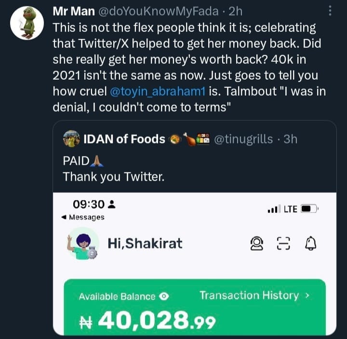Viewport: 347px width, 339px height.
Task: Tap the 'Hi,Shakirat' greeting text
Action: (145, 243)
